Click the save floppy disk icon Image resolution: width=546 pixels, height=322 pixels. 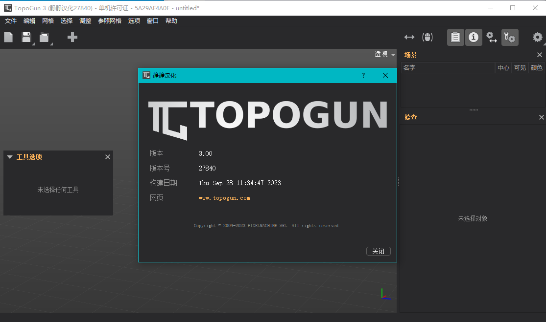click(x=26, y=37)
